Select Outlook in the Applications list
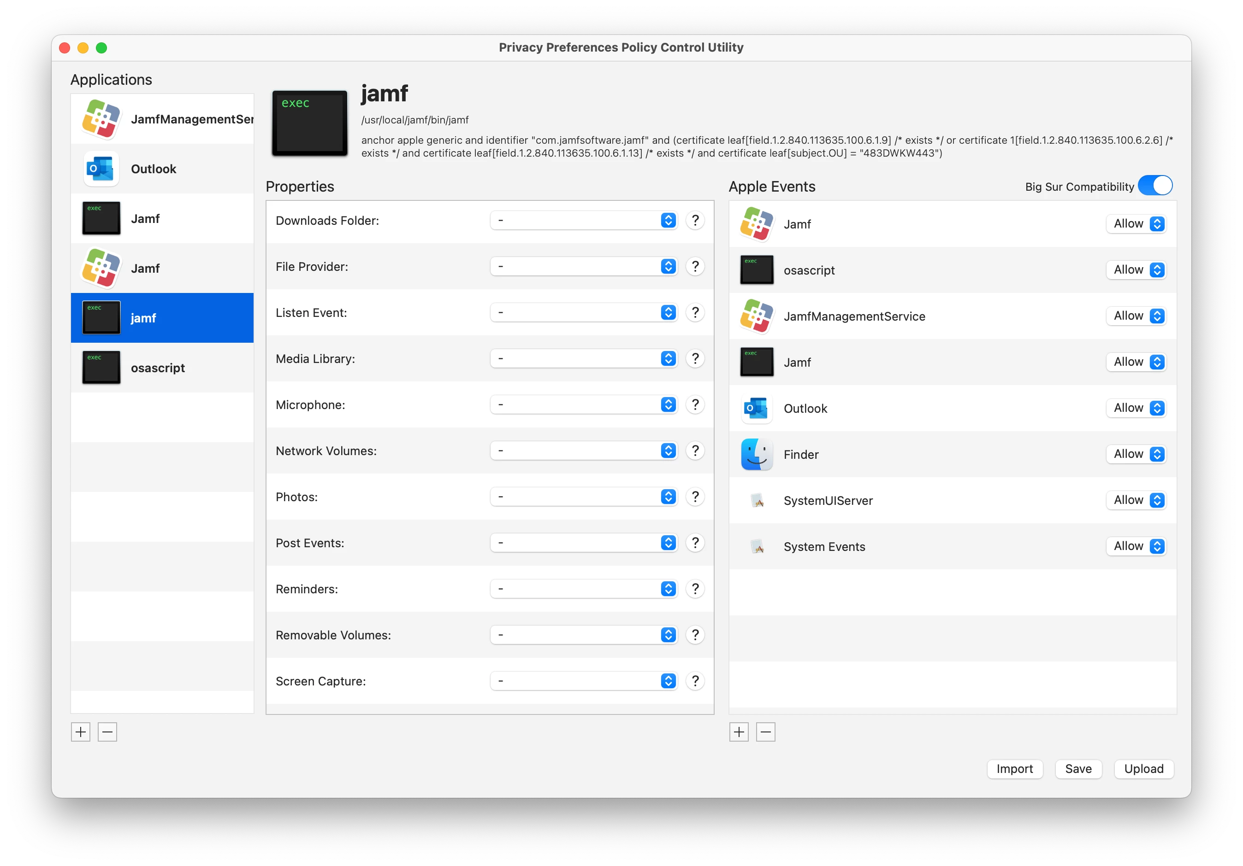 point(162,169)
